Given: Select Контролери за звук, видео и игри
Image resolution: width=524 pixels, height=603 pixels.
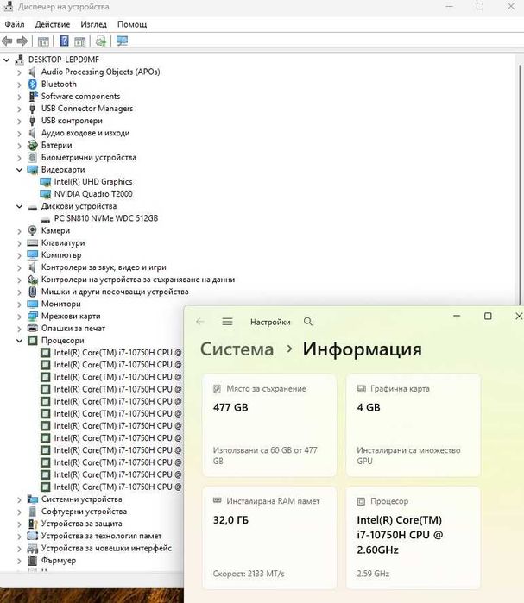Looking at the screenshot, I should point(104,267).
